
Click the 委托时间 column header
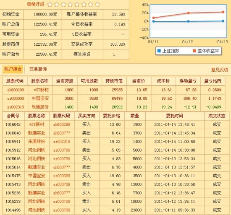pyautogui.click(x=175, y=116)
